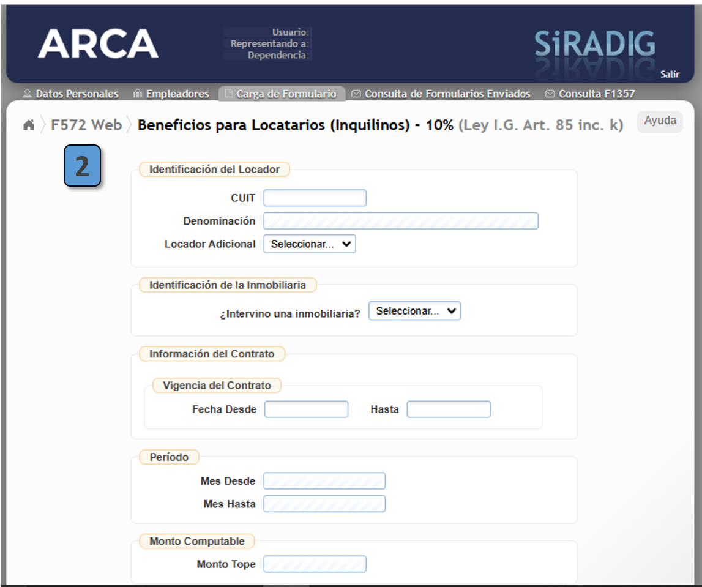Screen dimensions: 702x587
Task: Click the Monto Tope field
Action: point(315,564)
